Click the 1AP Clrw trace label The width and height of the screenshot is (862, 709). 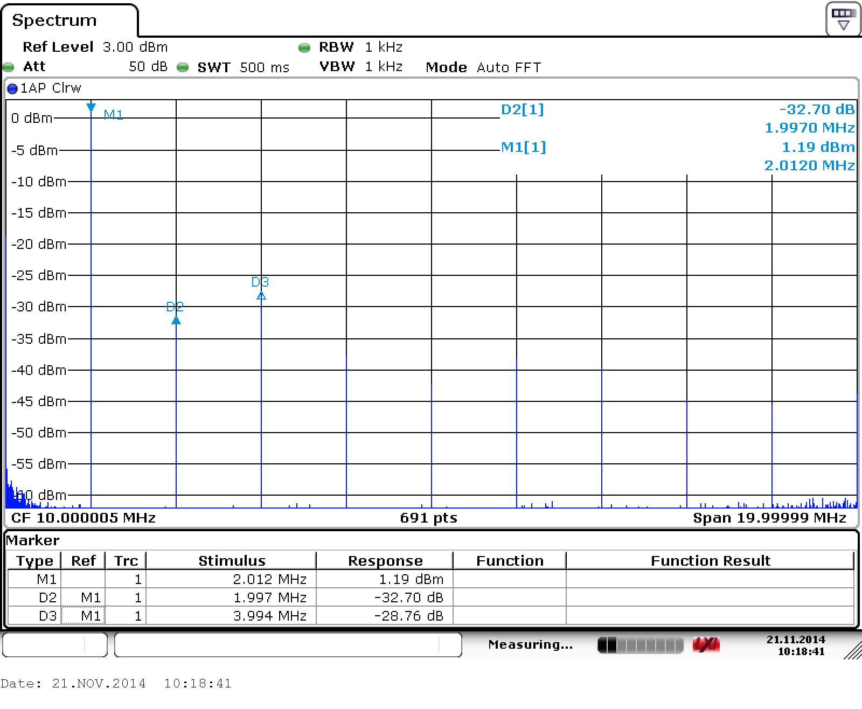(51, 88)
